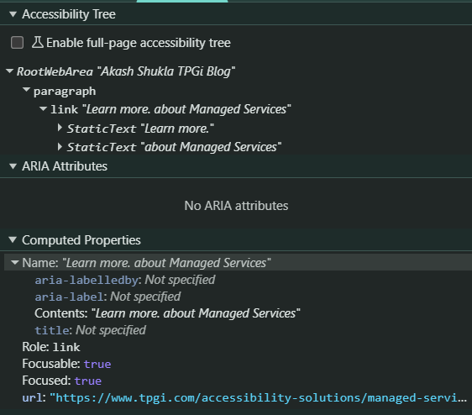472x415 pixels.
Task: Collapse the link node arrow
Action: (44, 108)
